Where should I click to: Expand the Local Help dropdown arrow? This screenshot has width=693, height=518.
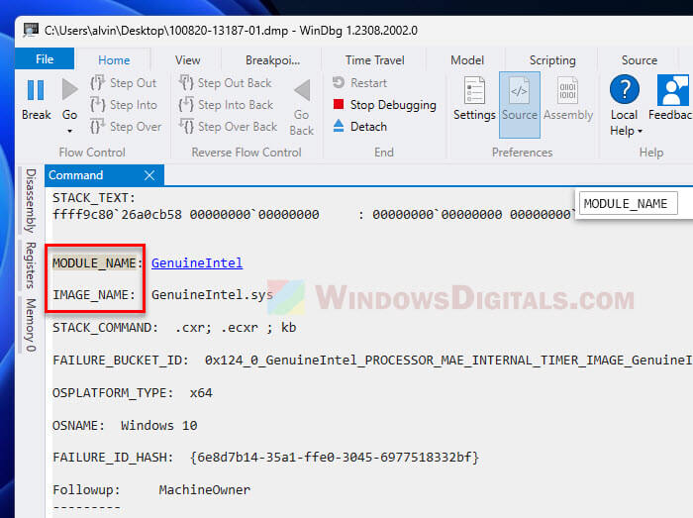click(x=640, y=132)
